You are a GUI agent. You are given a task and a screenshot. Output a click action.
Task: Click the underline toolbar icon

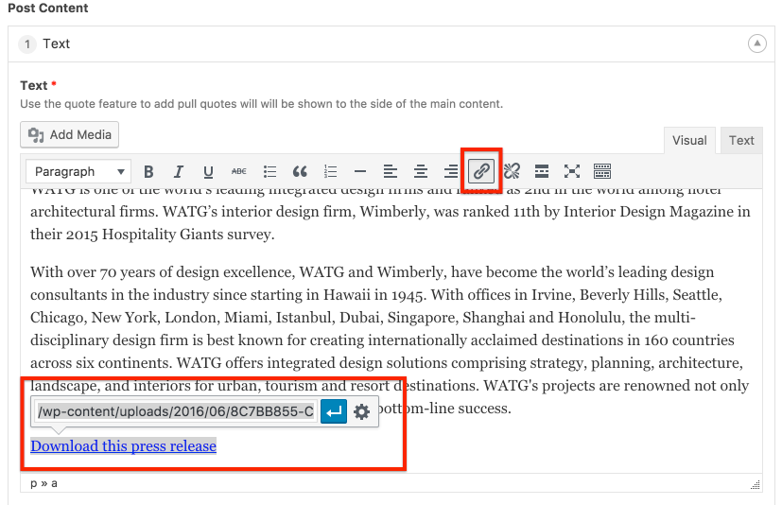[208, 171]
